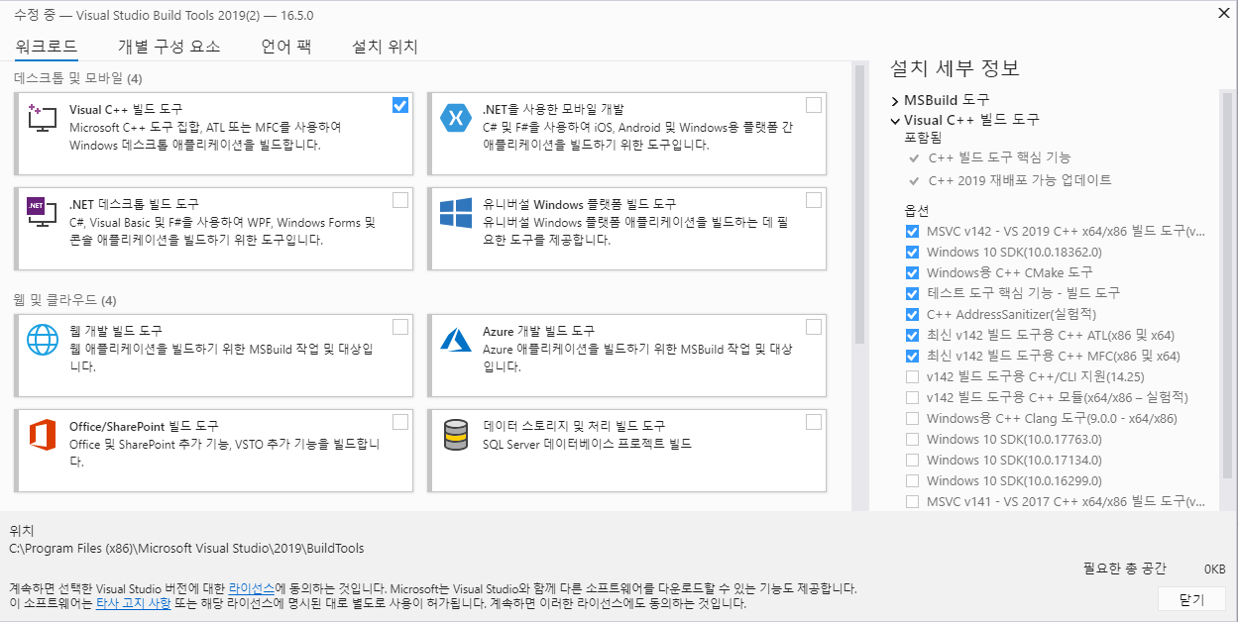Uncheck MSVC v142 - VS 2019 C++ option

coord(912,231)
